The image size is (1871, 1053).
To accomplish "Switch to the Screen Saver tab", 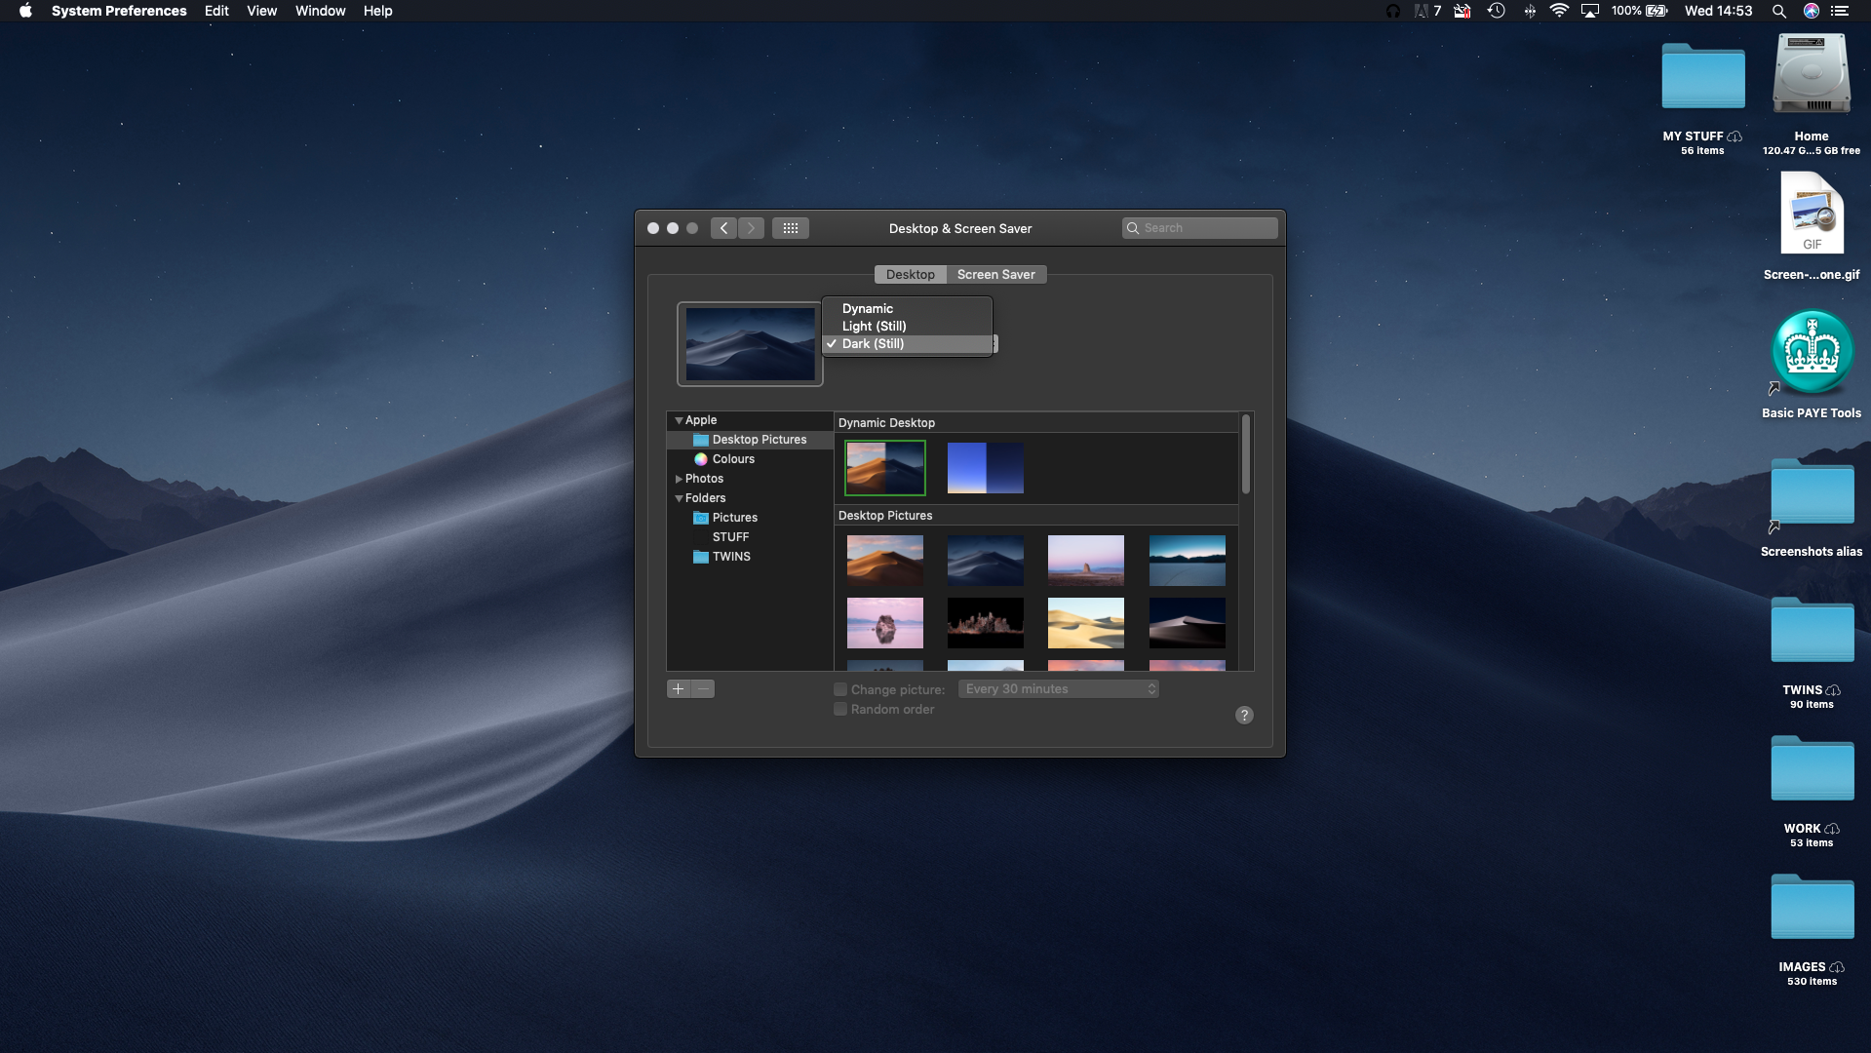I will click(995, 274).
